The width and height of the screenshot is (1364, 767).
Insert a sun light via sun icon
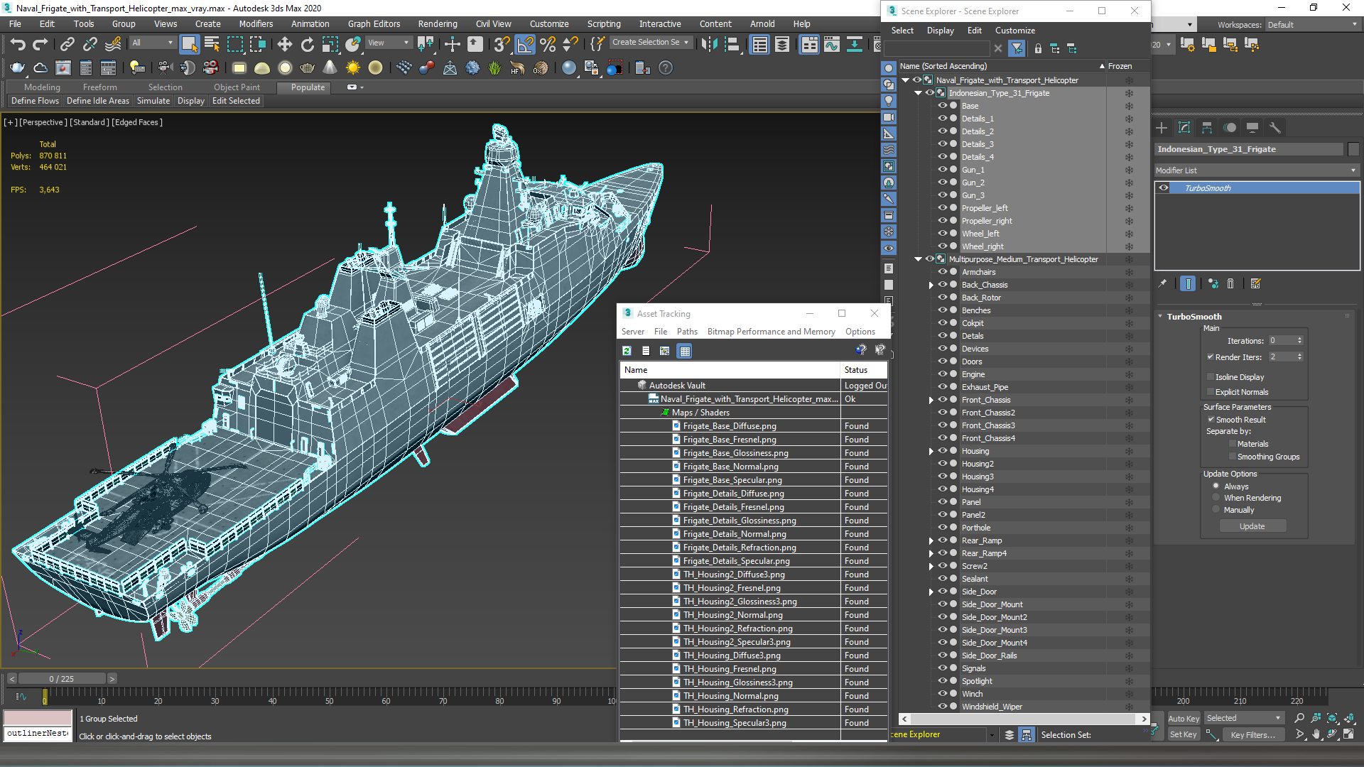[x=352, y=68]
